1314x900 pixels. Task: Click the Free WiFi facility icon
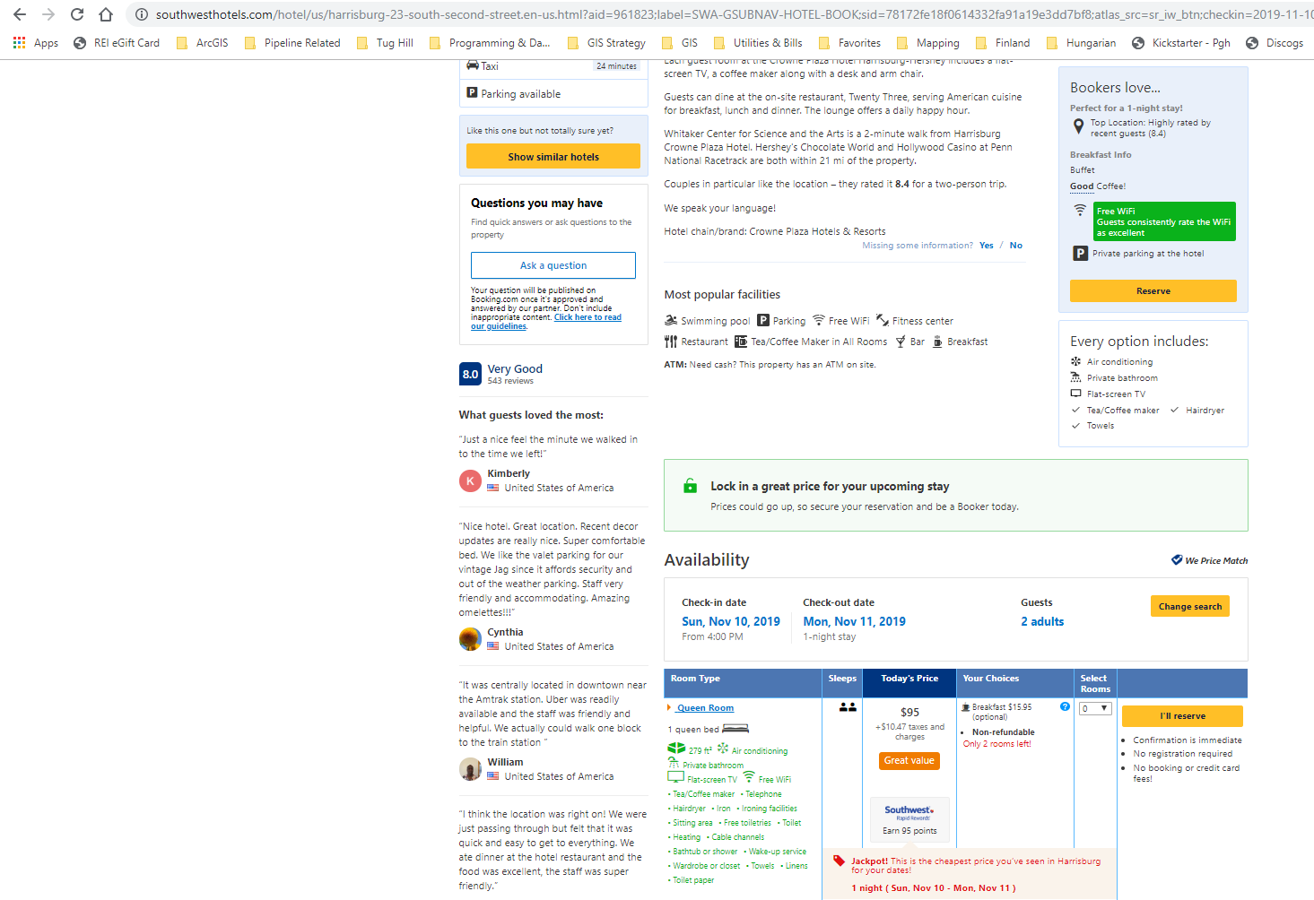[818, 320]
